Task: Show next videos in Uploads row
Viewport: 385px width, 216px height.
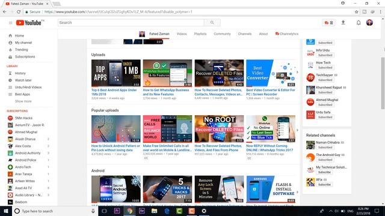Action: click(x=297, y=72)
